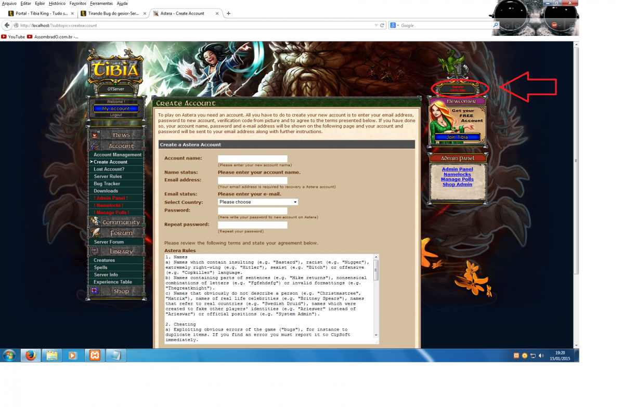The width and height of the screenshot is (624, 407).
Task: Open the Lost Account? sidebar link
Action: pyautogui.click(x=109, y=169)
